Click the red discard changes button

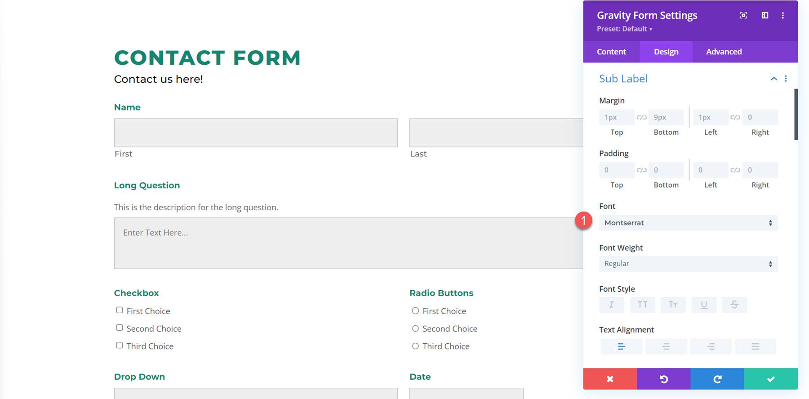click(609, 379)
